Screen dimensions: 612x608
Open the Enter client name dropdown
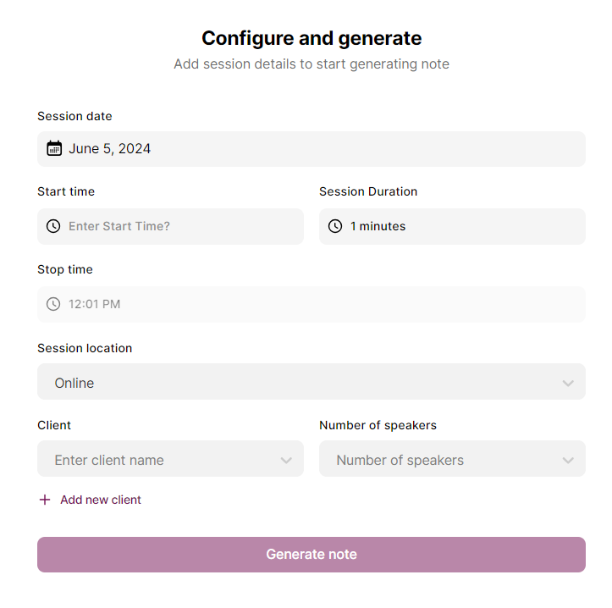coord(170,458)
